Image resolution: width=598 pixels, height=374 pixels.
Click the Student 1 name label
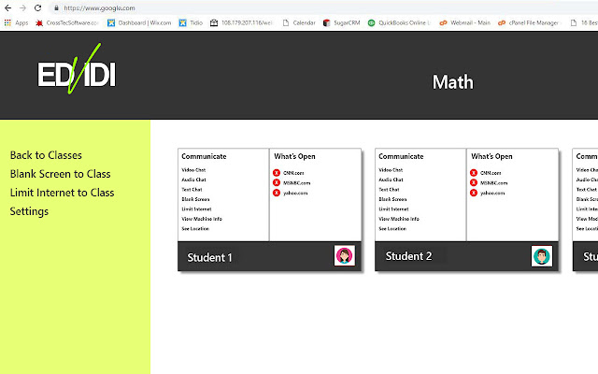click(209, 258)
